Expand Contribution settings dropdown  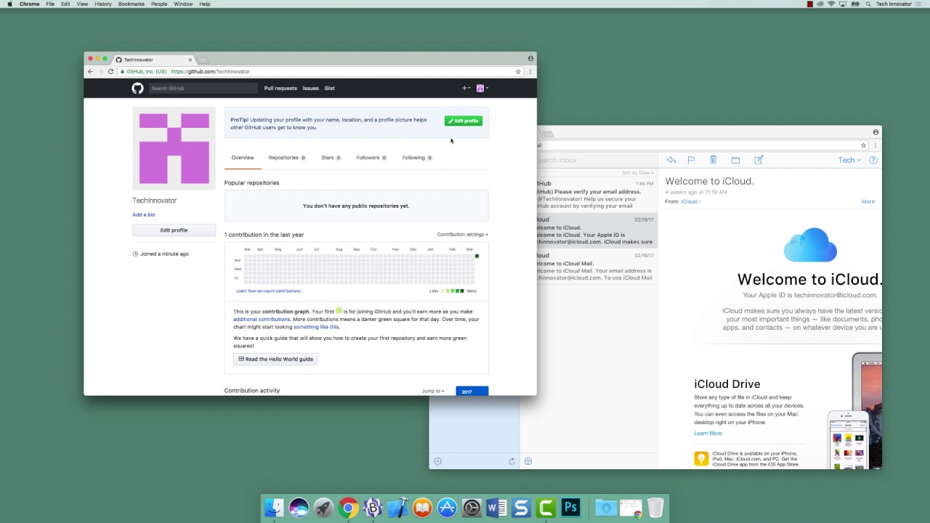click(462, 235)
